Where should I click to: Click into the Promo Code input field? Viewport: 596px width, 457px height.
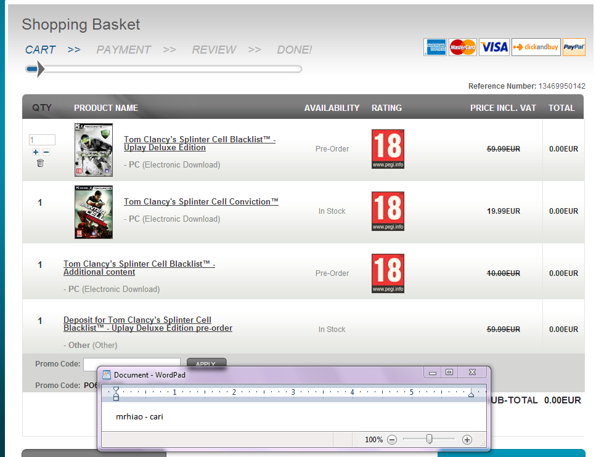click(x=131, y=363)
